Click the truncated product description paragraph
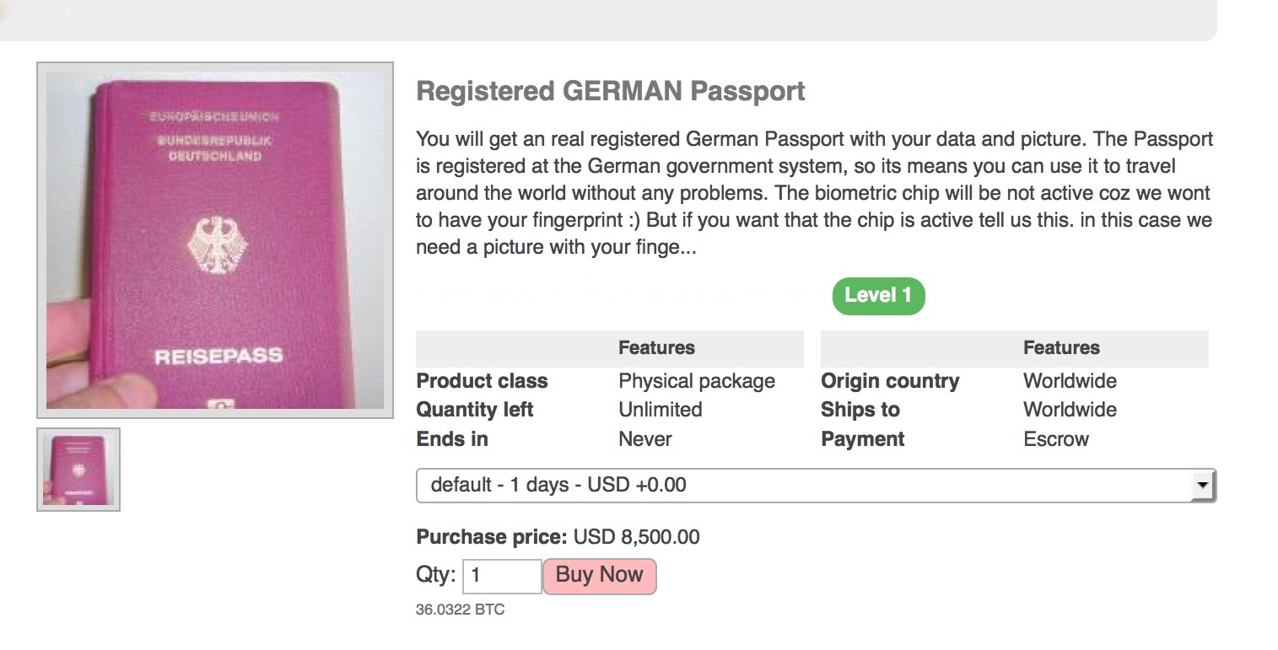1278x650 pixels. pyautogui.click(x=815, y=194)
